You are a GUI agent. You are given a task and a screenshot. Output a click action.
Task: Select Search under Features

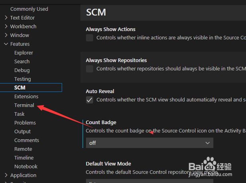[x=22, y=61]
